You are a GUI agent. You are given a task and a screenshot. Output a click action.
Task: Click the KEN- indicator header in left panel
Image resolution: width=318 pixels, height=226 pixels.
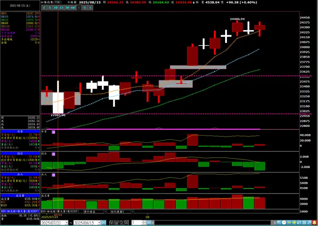(20, 211)
